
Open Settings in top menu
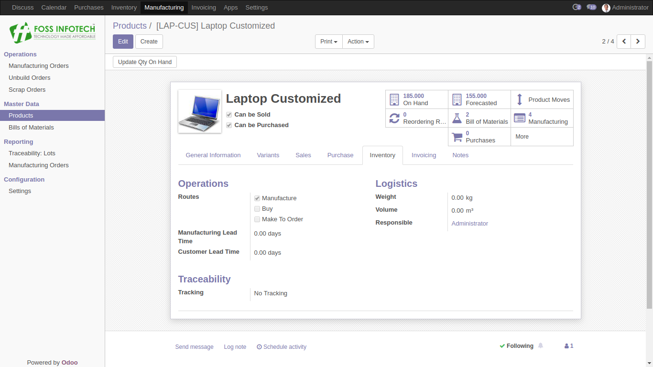257,8
